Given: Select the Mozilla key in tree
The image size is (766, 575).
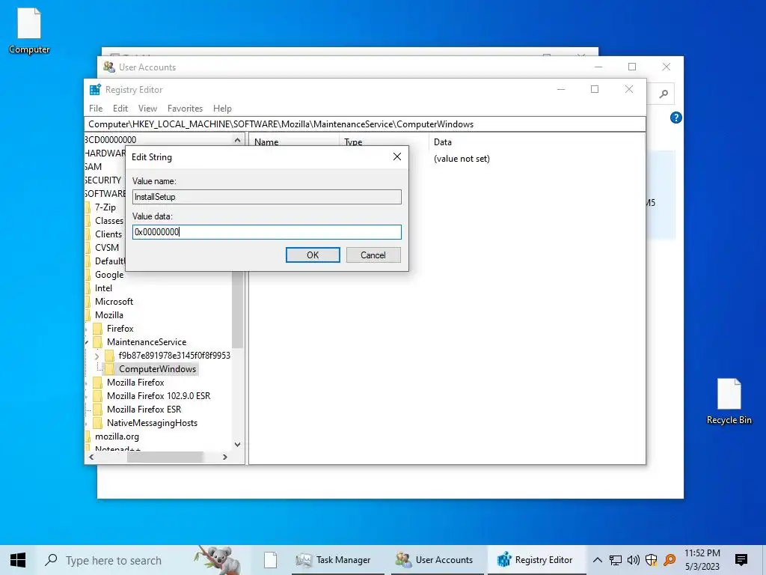Looking at the screenshot, I should click(109, 315).
